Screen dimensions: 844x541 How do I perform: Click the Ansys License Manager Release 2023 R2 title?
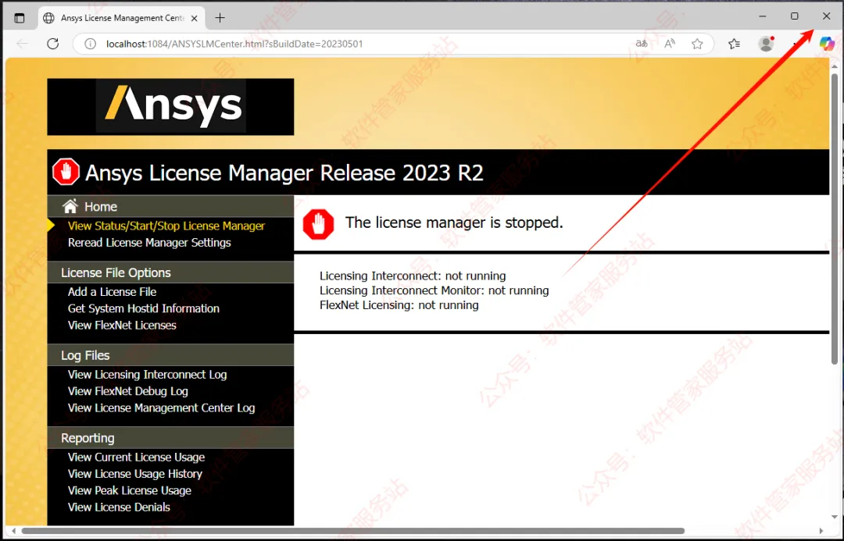(x=284, y=173)
